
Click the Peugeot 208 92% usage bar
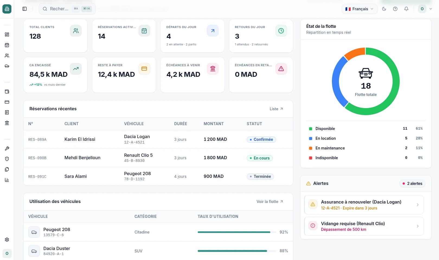pyautogui.click(x=236, y=232)
